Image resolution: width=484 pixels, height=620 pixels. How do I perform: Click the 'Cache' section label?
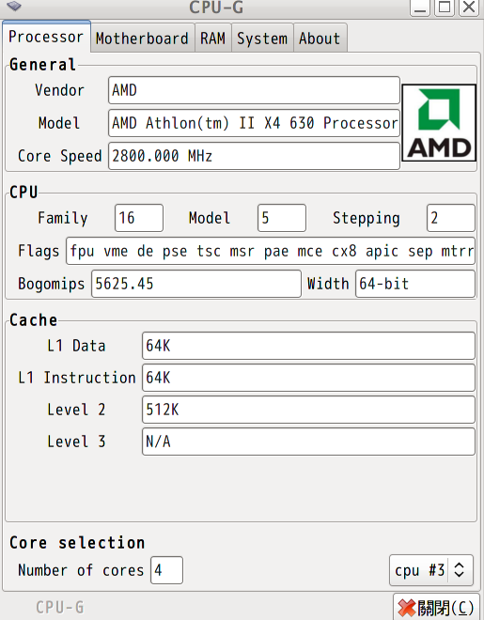(34, 320)
